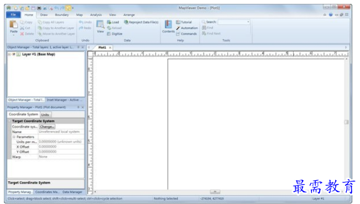Open the File menu
Viewport: 360px width, 204px height.
coord(13,15)
